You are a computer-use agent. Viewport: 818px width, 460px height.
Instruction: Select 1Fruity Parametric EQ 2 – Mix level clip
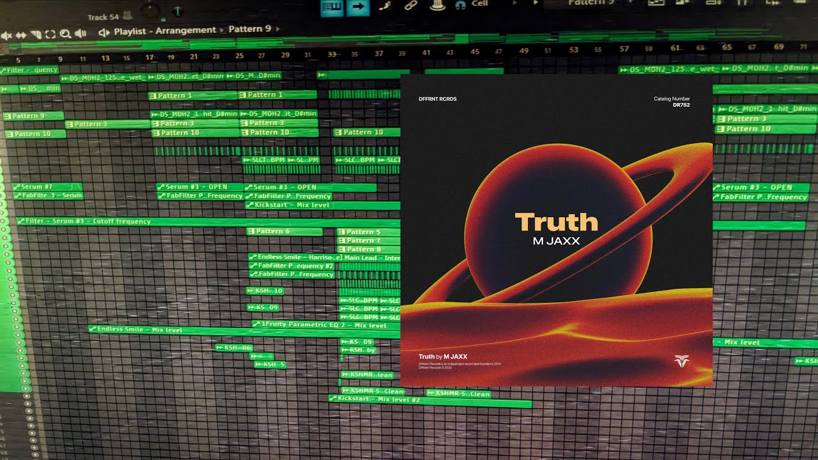326,325
